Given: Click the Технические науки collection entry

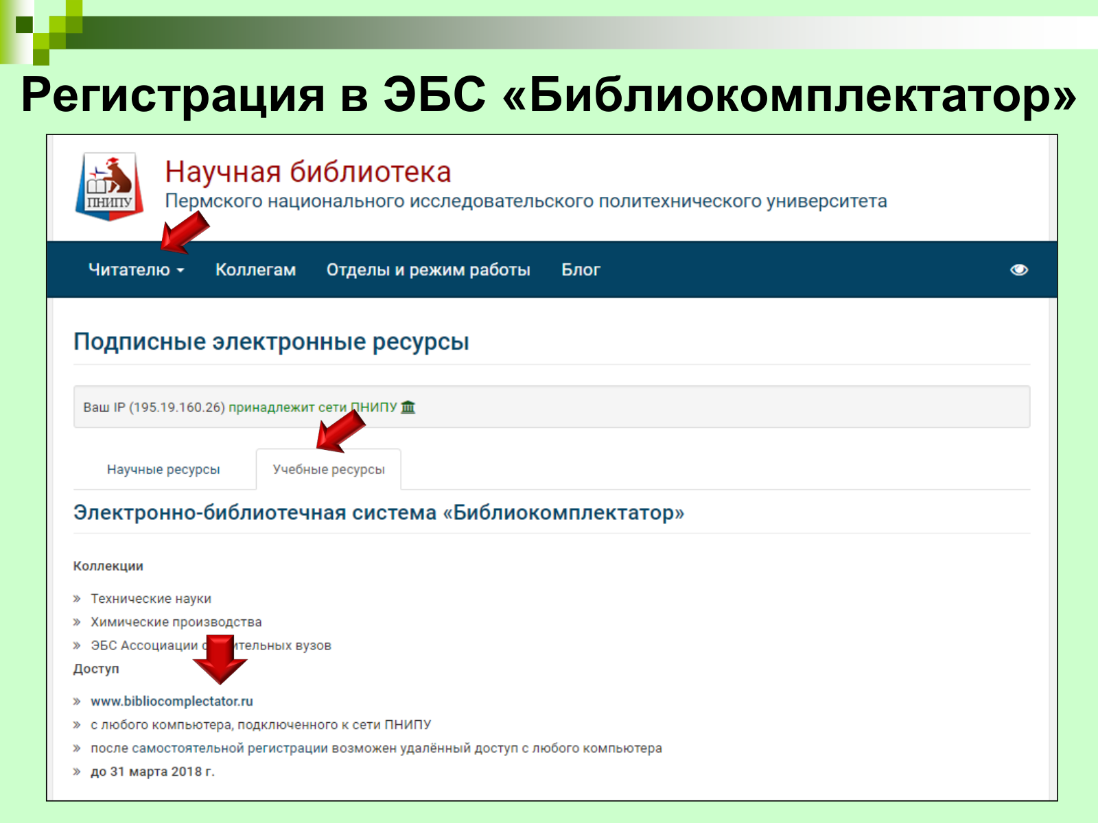Looking at the screenshot, I should [151, 599].
